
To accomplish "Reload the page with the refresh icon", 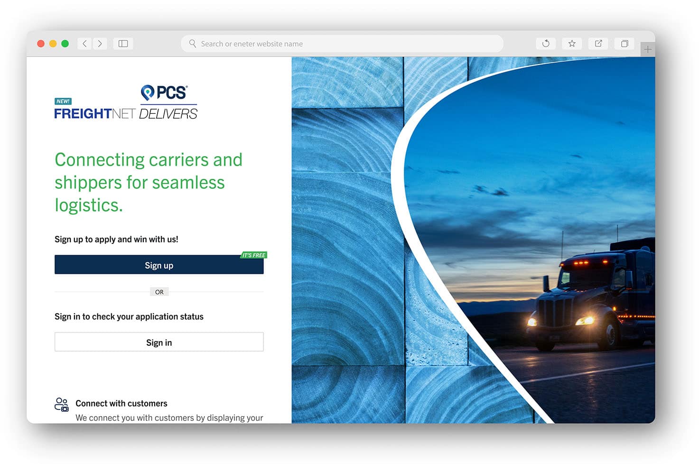I will coord(546,44).
